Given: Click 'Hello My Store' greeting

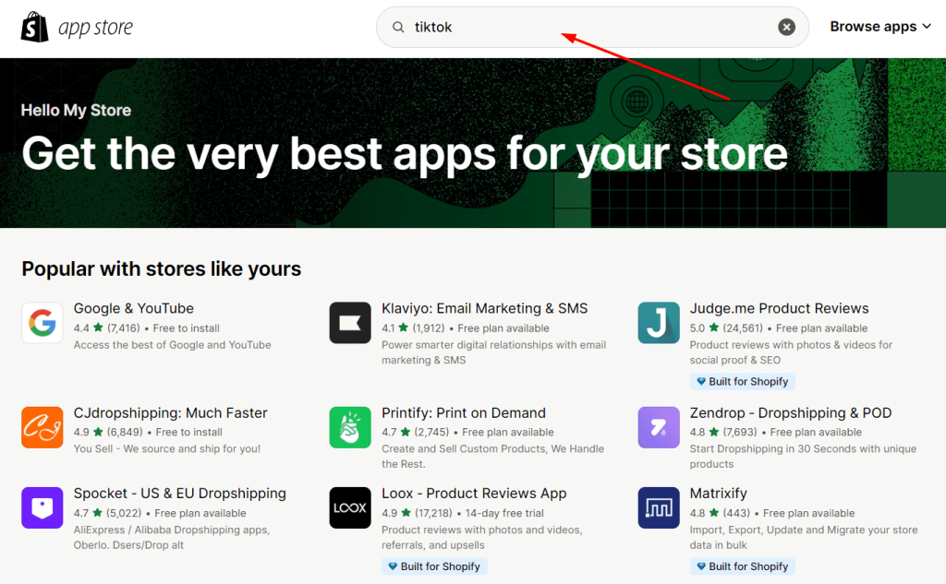Looking at the screenshot, I should pos(76,111).
